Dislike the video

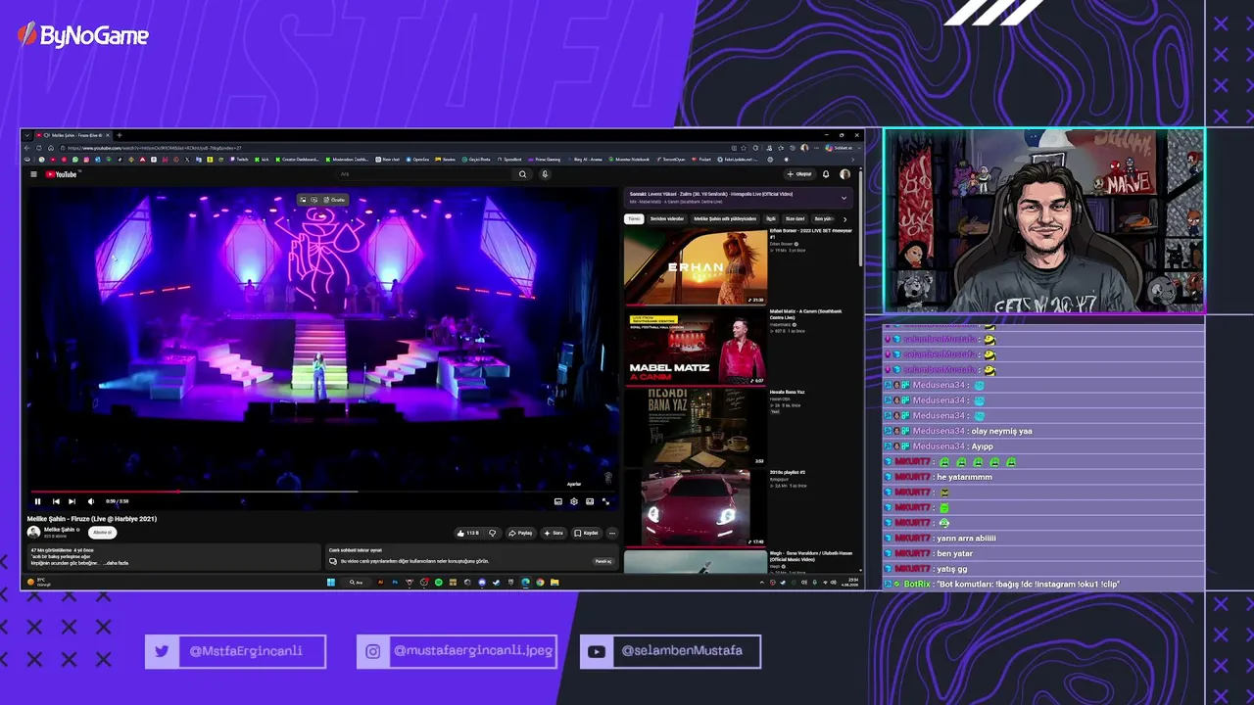pos(492,533)
